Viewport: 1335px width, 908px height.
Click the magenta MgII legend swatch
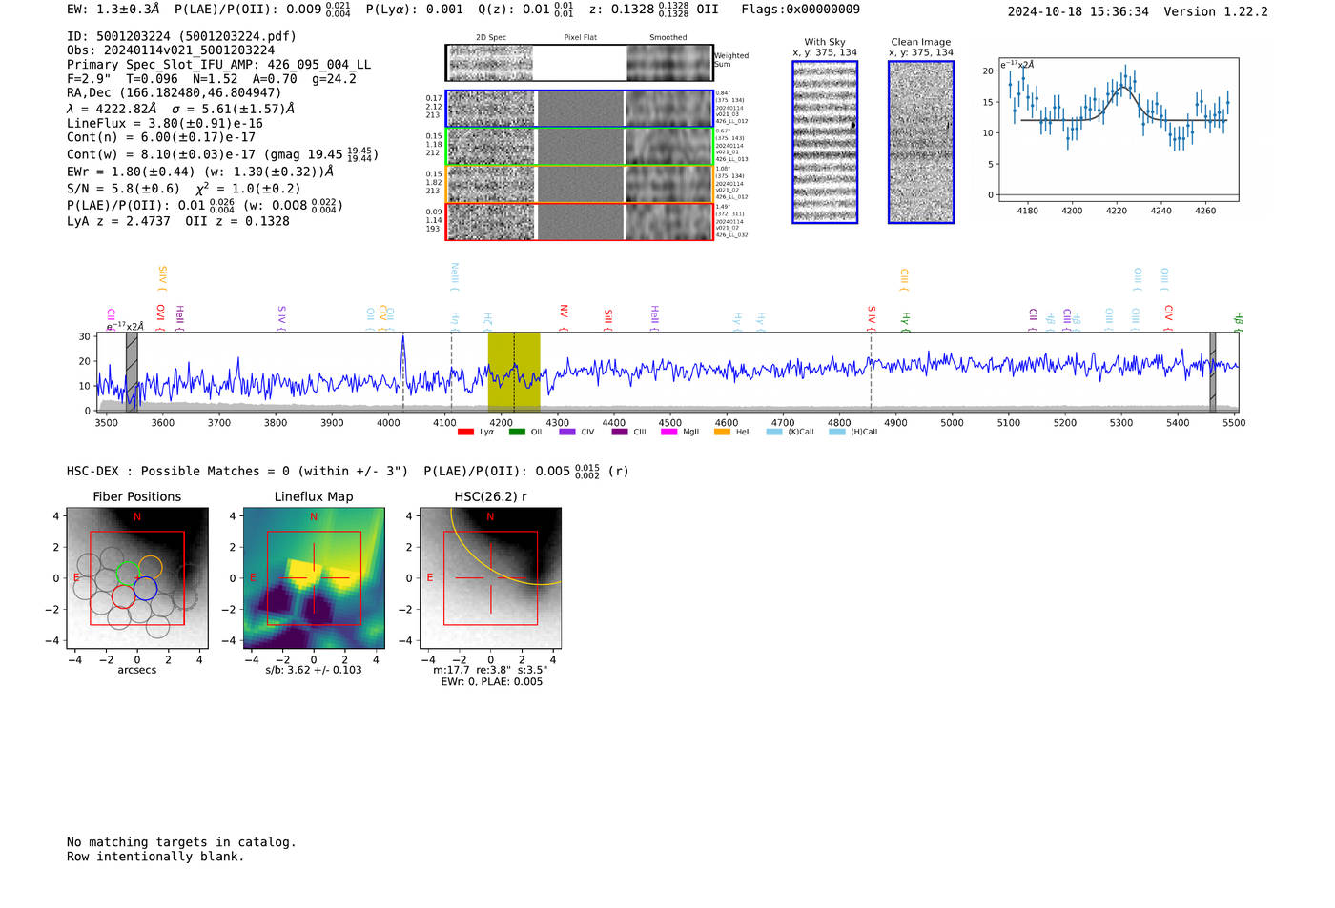(x=668, y=432)
